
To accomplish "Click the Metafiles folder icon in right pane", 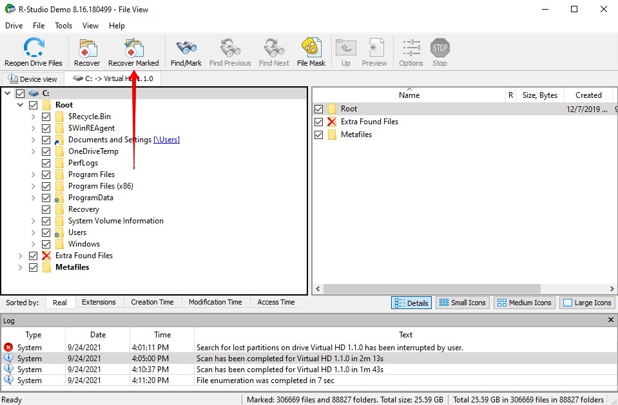I will 333,135.
